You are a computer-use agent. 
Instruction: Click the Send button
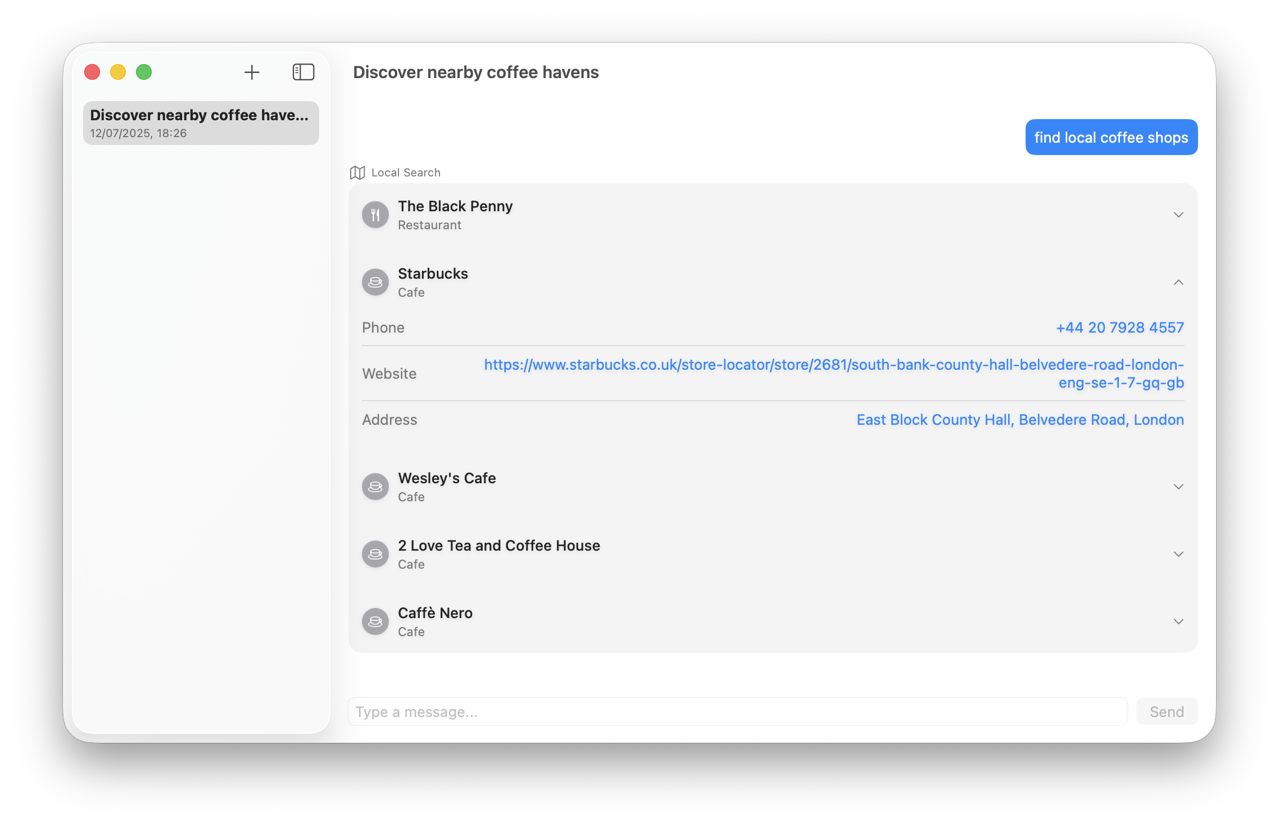click(x=1167, y=712)
